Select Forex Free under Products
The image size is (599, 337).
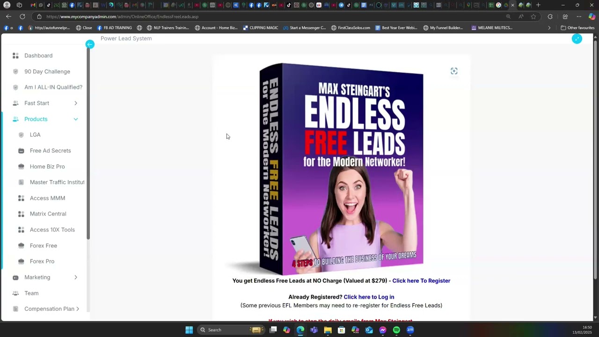[x=44, y=246]
